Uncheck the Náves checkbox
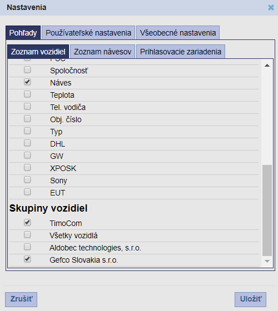 click(x=27, y=82)
